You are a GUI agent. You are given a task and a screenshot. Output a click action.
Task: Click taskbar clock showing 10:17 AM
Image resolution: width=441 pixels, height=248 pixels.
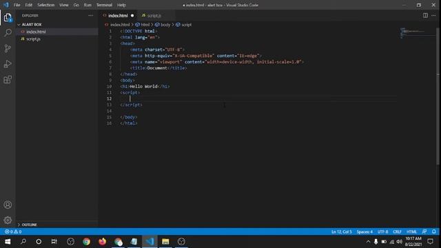click(413, 242)
